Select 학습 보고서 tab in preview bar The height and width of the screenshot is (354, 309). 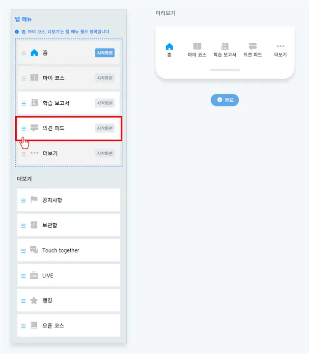[x=225, y=50]
